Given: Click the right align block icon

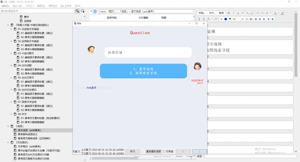Looking at the screenshot, I should click(268, 19).
